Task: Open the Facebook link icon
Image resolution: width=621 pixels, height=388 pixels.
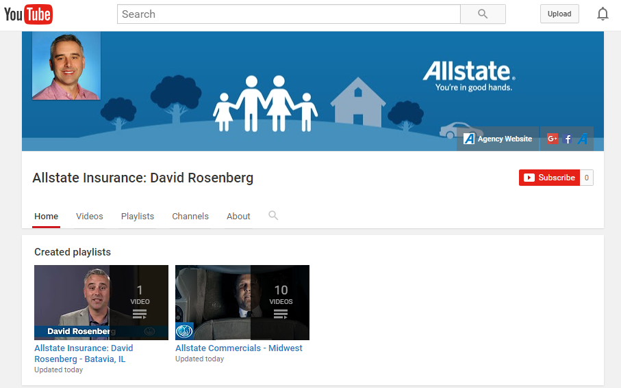Action: coord(567,139)
